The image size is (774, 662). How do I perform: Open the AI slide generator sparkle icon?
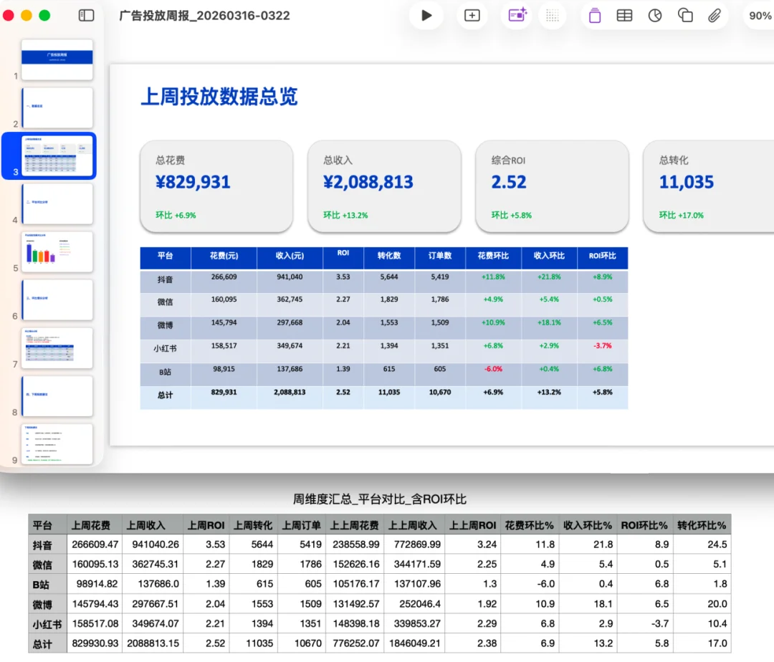[x=517, y=15]
